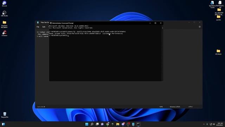Open File Explorer from taskbar
225x127 pixels.
pos(118,124)
